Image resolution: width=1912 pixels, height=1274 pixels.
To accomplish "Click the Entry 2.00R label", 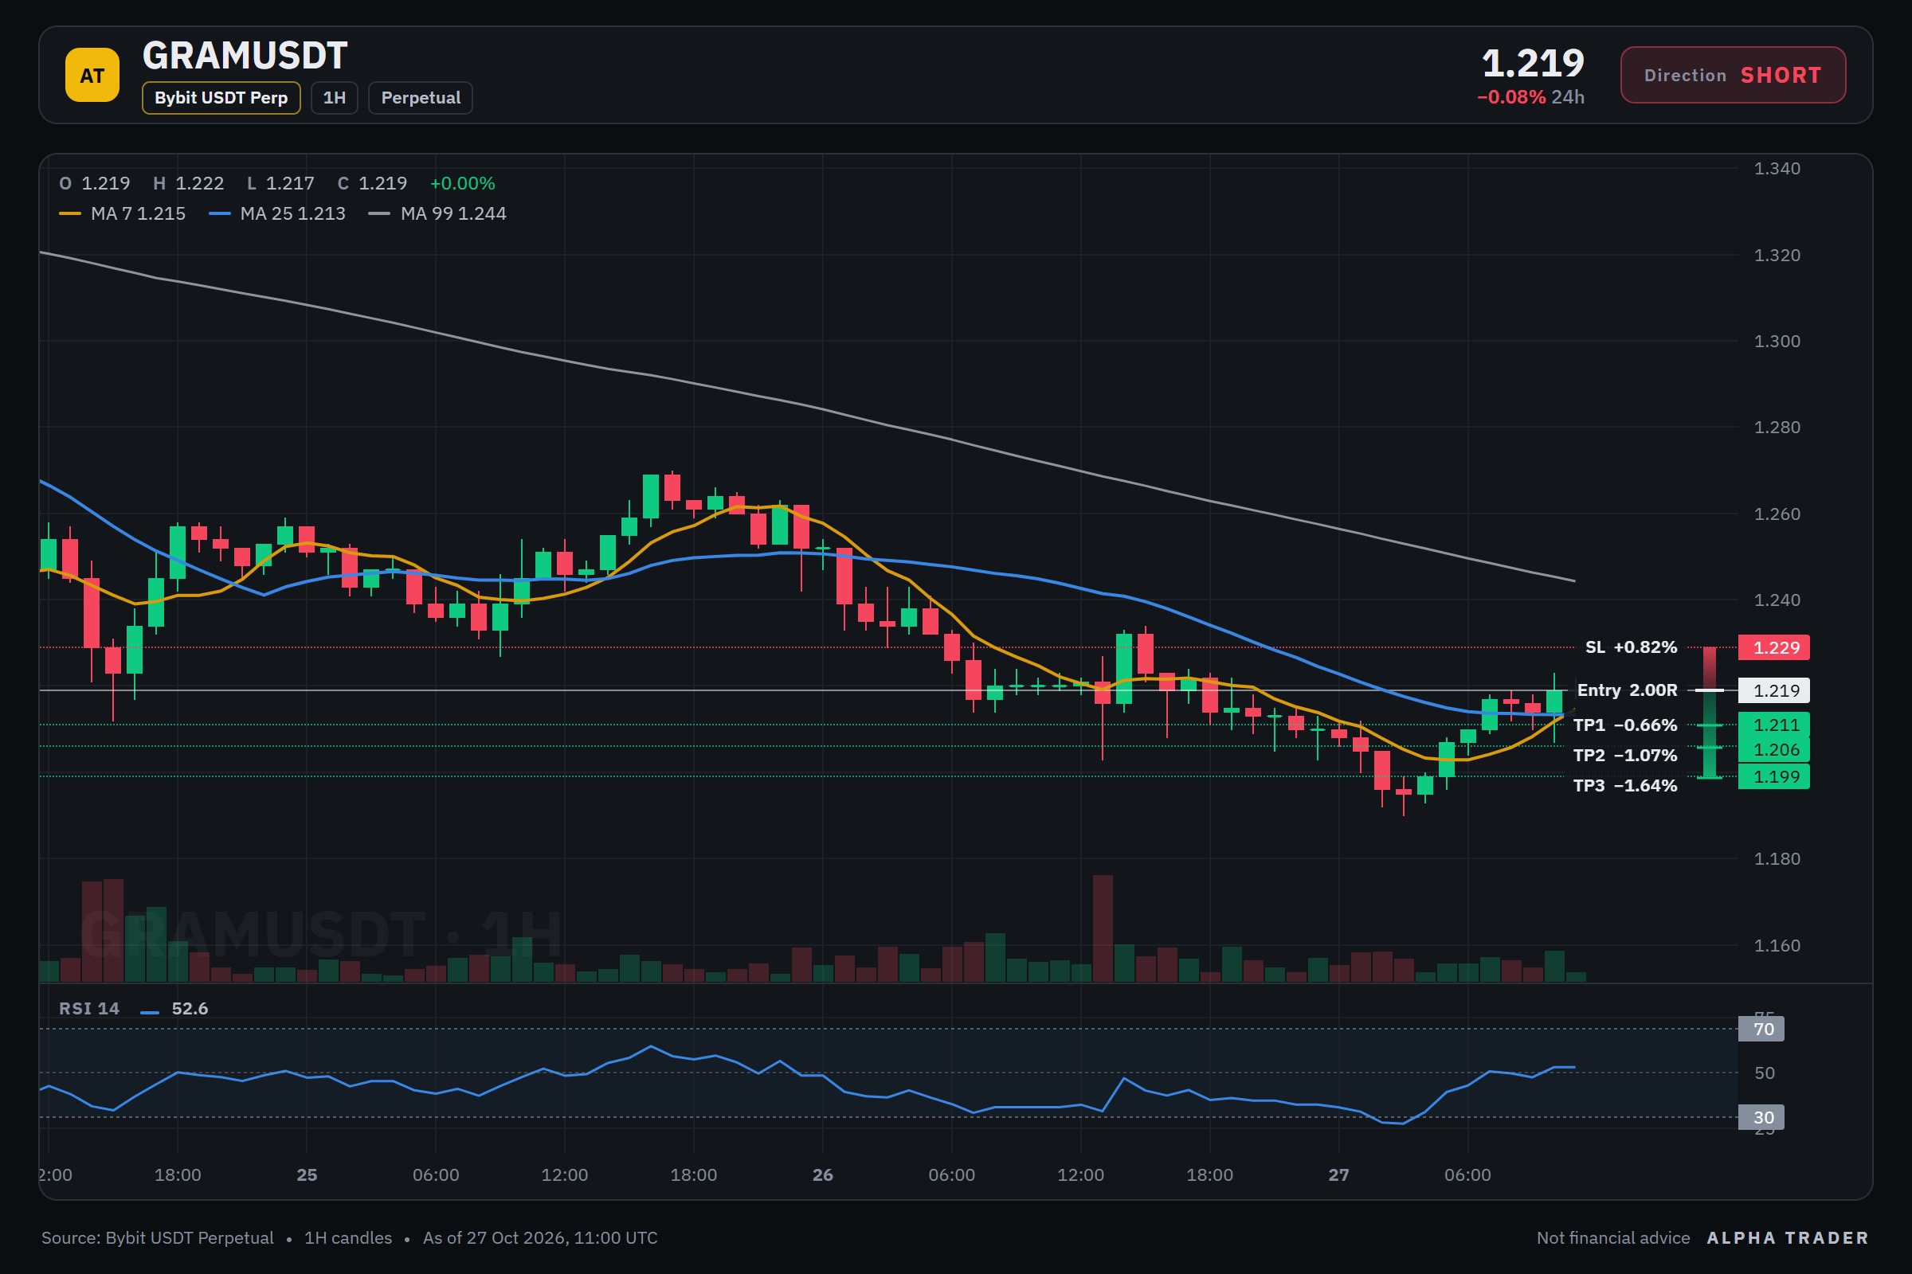I will pos(1627,690).
